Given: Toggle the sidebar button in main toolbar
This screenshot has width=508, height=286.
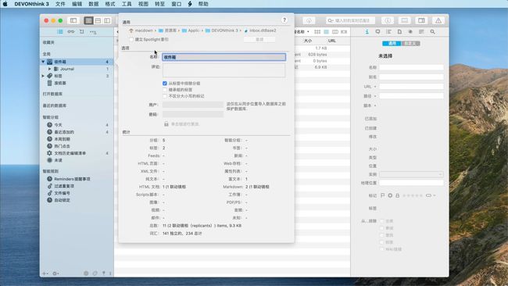Looking at the screenshot, I should (x=73, y=21).
